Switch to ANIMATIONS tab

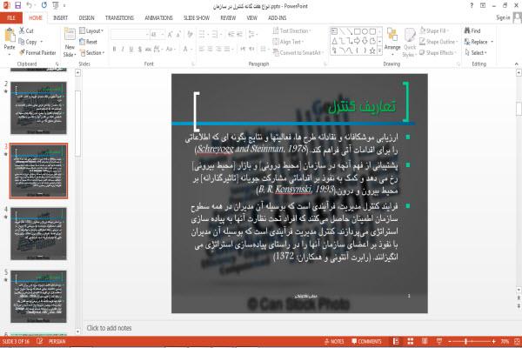pos(159,17)
